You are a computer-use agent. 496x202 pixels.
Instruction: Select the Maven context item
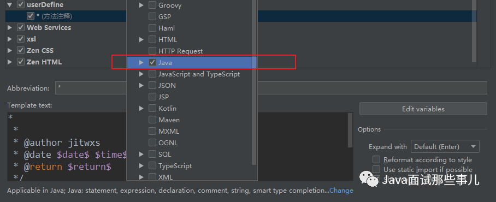coord(169,120)
